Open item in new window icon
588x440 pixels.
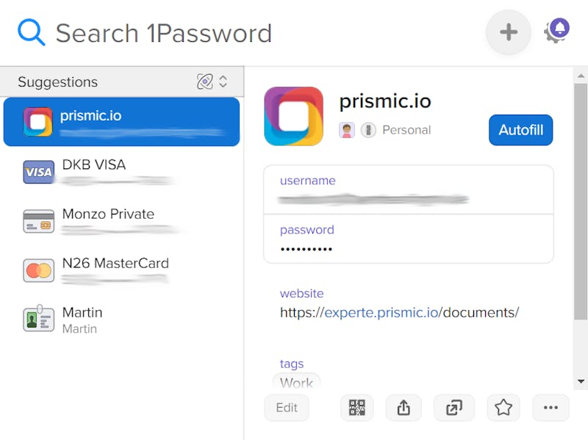coord(453,408)
